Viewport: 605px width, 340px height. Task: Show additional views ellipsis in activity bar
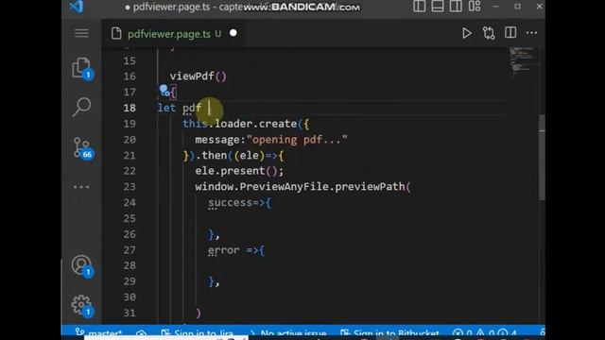pyautogui.click(x=81, y=187)
